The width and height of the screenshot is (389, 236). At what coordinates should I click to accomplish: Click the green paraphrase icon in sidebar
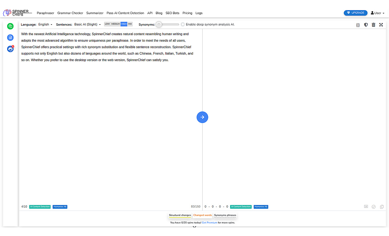tap(10, 26)
